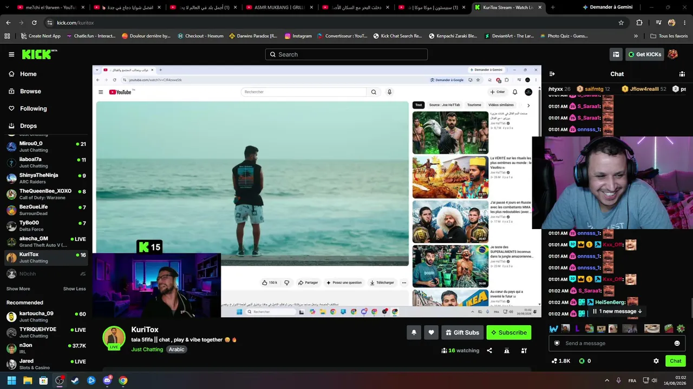693x389 pixels.
Task: Send message with the green Chat button
Action: (x=675, y=361)
